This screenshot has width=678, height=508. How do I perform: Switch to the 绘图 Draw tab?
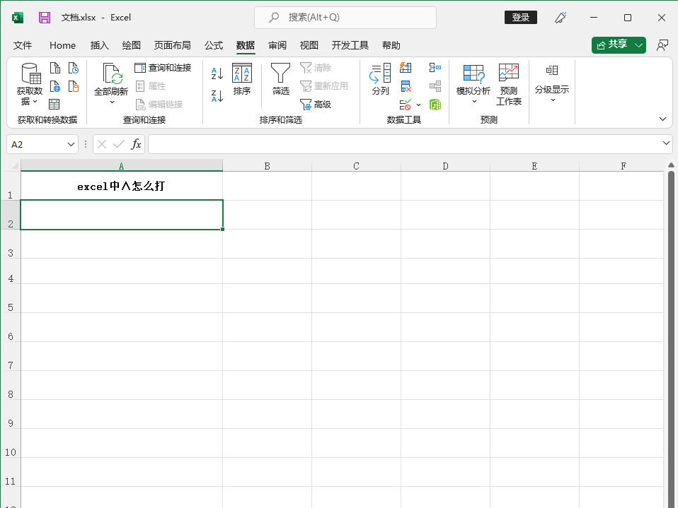click(132, 45)
